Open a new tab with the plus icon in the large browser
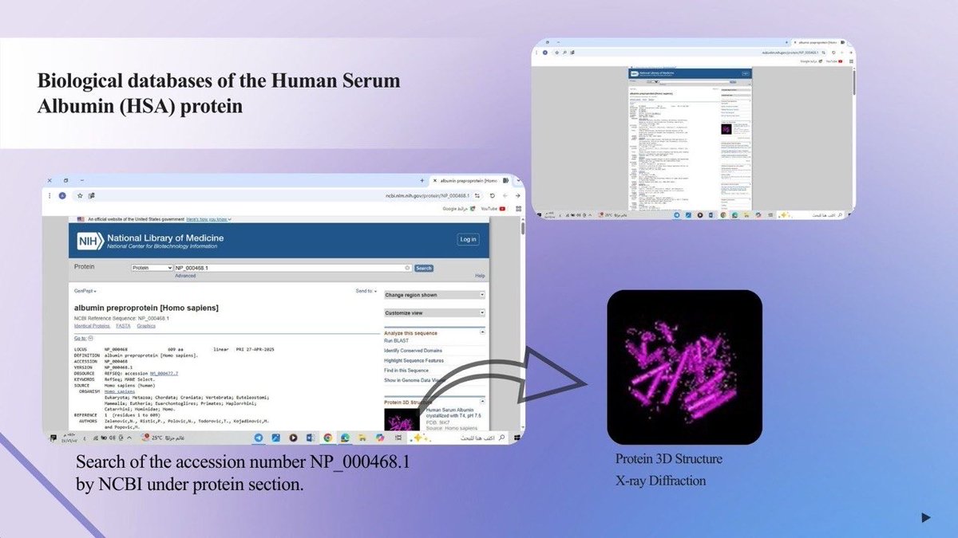The height and width of the screenshot is (538, 958). [x=422, y=181]
